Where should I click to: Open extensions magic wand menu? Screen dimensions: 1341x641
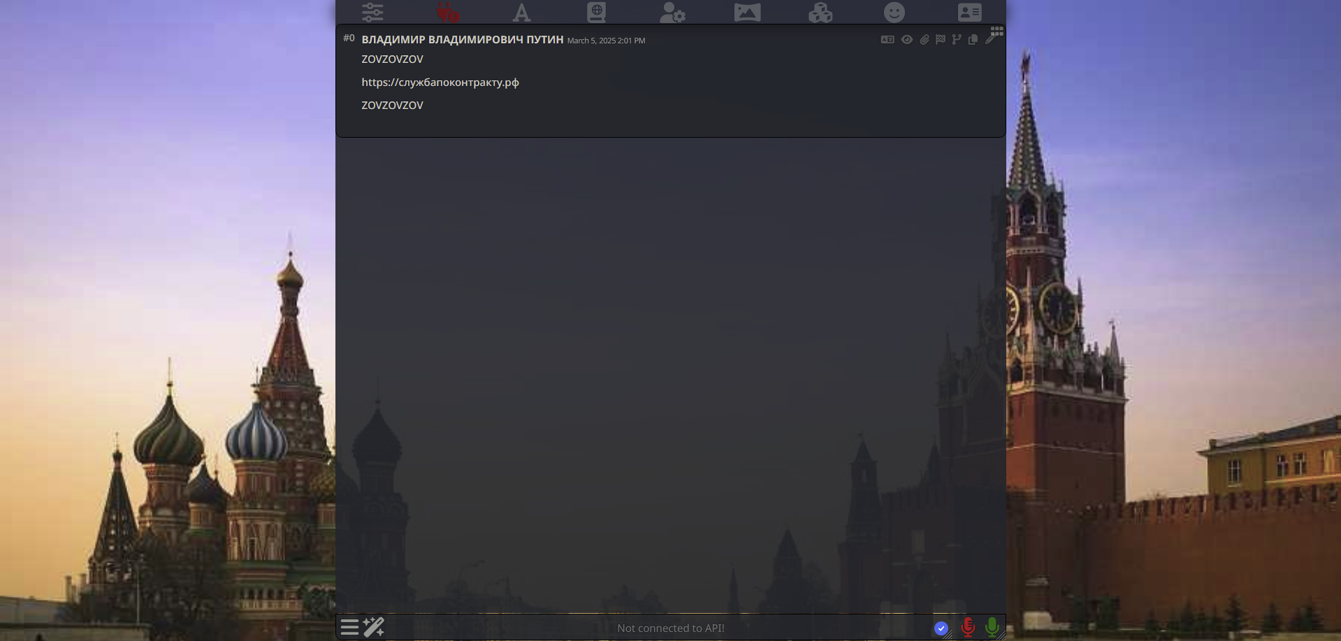tap(374, 627)
